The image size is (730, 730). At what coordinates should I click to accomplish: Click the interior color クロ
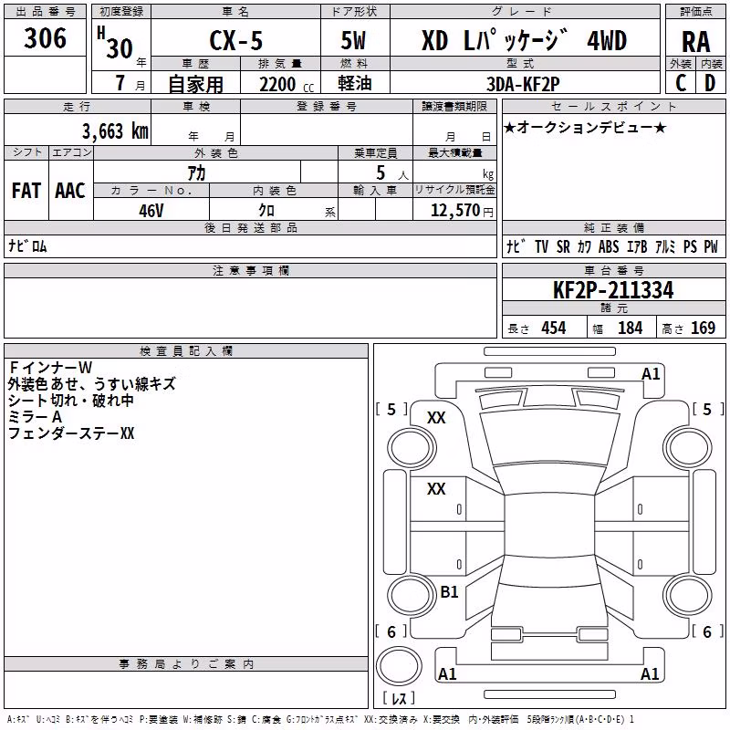click(266, 211)
